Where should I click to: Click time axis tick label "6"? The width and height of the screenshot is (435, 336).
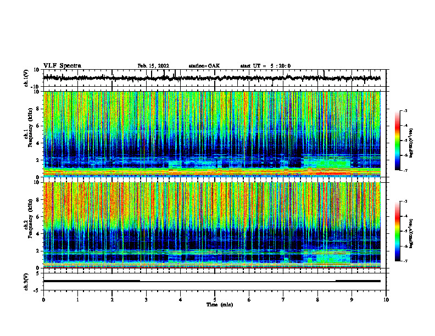click(249, 300)
